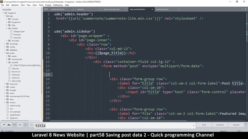This screenshot has height=139, width=248.
Task: Close the find panel
Action: pyautogui.click(x=246, y=124)
